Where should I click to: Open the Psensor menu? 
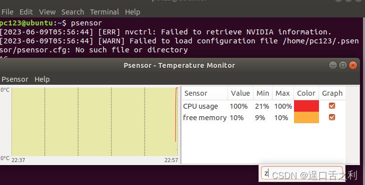(15, 79)
